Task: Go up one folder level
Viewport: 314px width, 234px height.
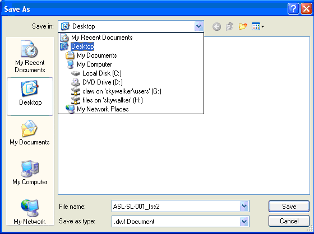Action: click(229, 26)
